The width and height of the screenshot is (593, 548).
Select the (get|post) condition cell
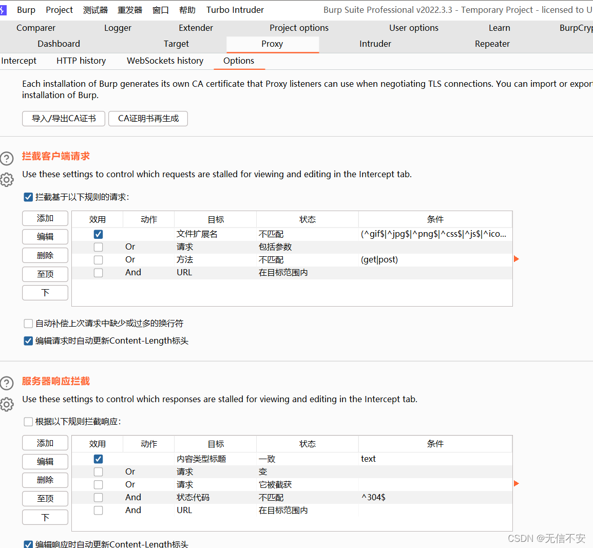[x=435, y=260]
